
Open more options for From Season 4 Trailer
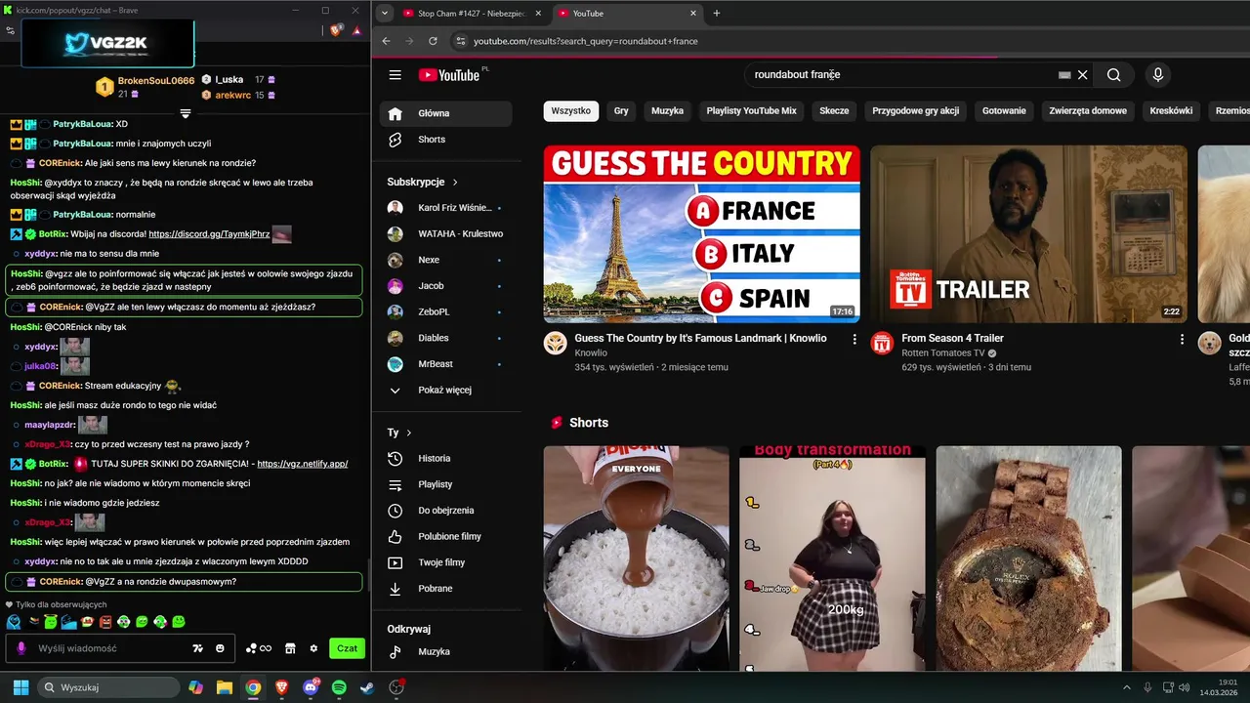(1182, 340)
